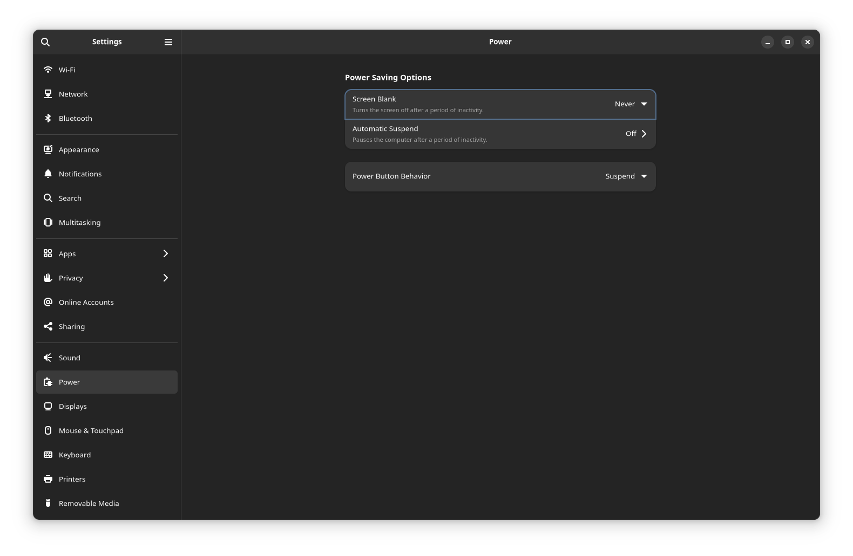Open Notifications panel label

(x=80, y=174)
